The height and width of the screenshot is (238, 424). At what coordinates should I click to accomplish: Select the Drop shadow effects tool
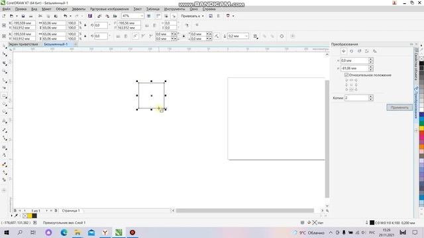pyautogui.click(x=5, y=147)
